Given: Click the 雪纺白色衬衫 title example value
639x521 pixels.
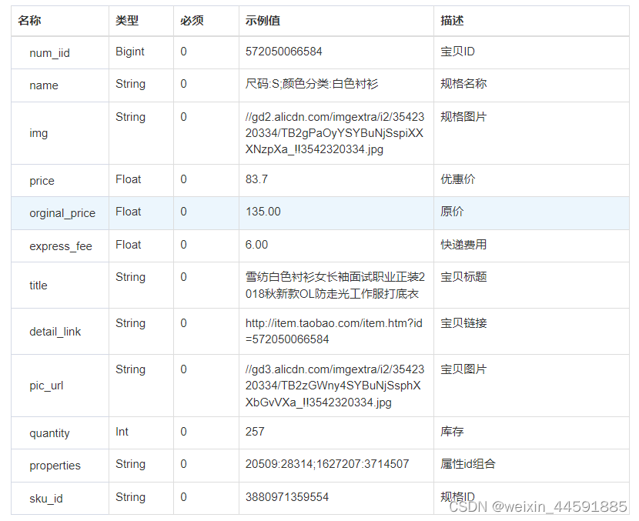Looking at the screenshot, I should (335, 286).
